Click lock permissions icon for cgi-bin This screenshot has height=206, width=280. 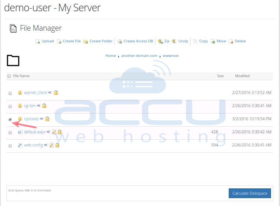tap(44, 106)
